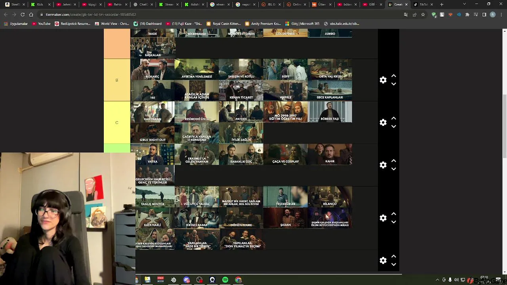Select the BÖBREK TAŞI episode thumbnail
507x285 pixels.
pos(330,112)
